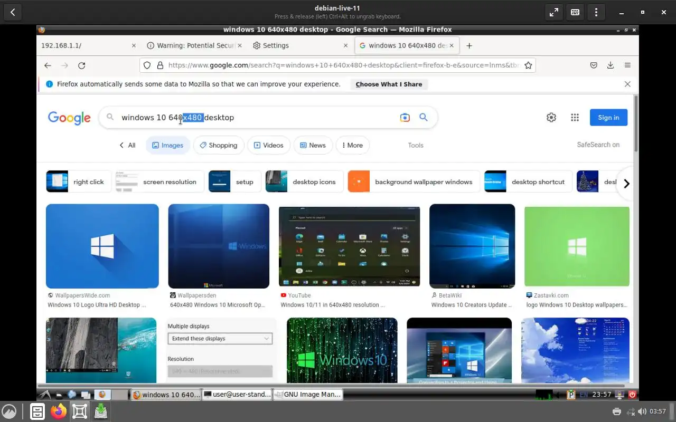Search by image with camera icon

tap(405, 118)
